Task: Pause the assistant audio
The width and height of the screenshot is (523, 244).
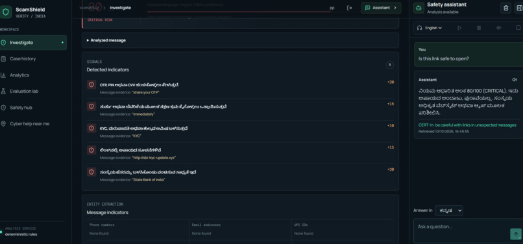Action: pyautogui.click(x=479, y=28)
